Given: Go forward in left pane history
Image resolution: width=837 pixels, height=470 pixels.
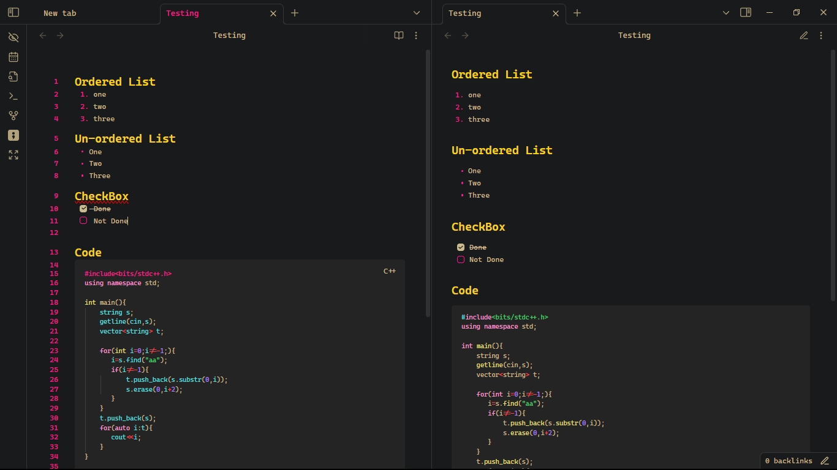Looking at the screenshot, I should pyautogui.click(x=60, y=35).
